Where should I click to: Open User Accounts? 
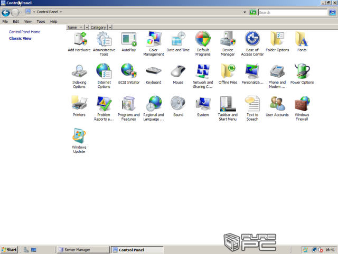pyautogui.click(x=277, y=107)
